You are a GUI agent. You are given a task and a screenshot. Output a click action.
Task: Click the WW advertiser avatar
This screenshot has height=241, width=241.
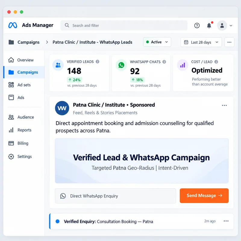[62, 108]
